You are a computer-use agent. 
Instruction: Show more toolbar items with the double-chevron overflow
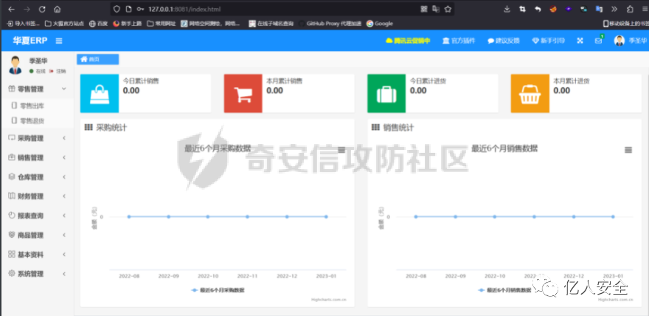tap(614, 9)
